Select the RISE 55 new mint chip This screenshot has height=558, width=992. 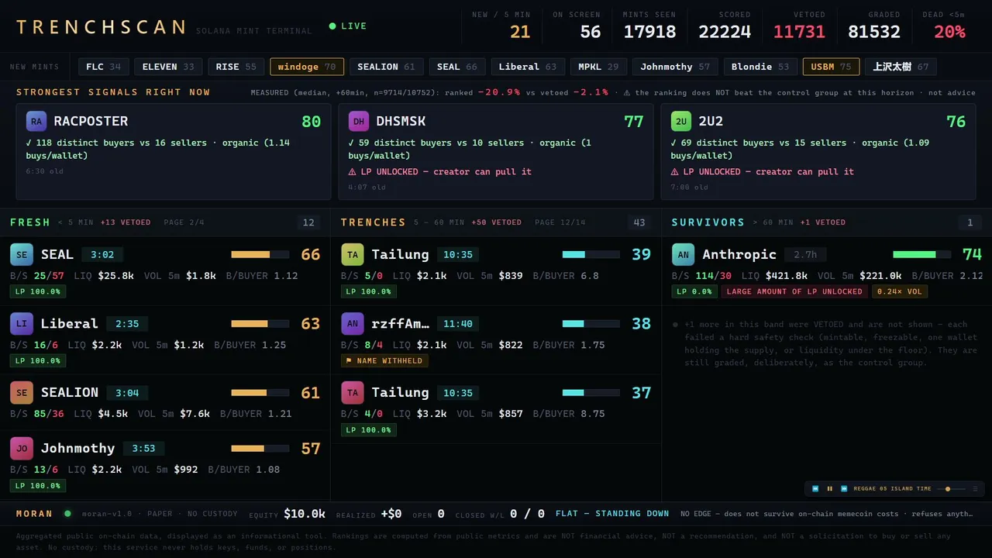[236, 67]
